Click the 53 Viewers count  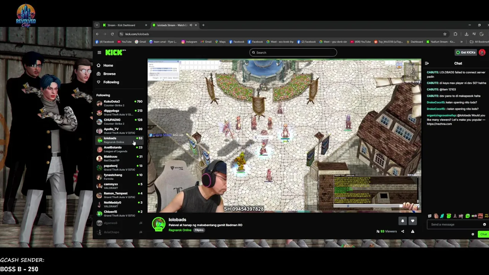(x=387, y=231)
